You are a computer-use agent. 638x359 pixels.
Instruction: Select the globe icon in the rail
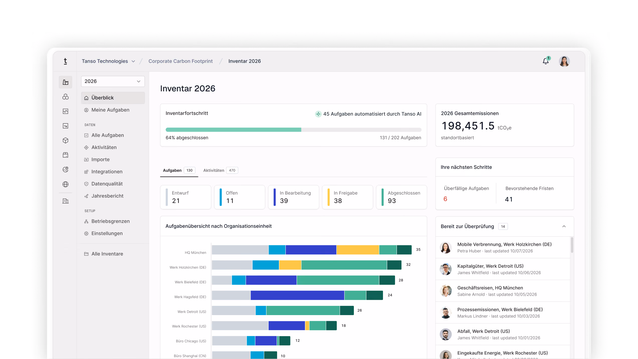[65, 184]
